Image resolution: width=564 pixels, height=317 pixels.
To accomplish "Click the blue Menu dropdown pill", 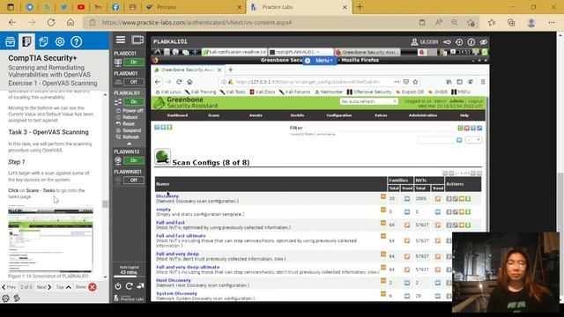I will click(x=319, y=61).
